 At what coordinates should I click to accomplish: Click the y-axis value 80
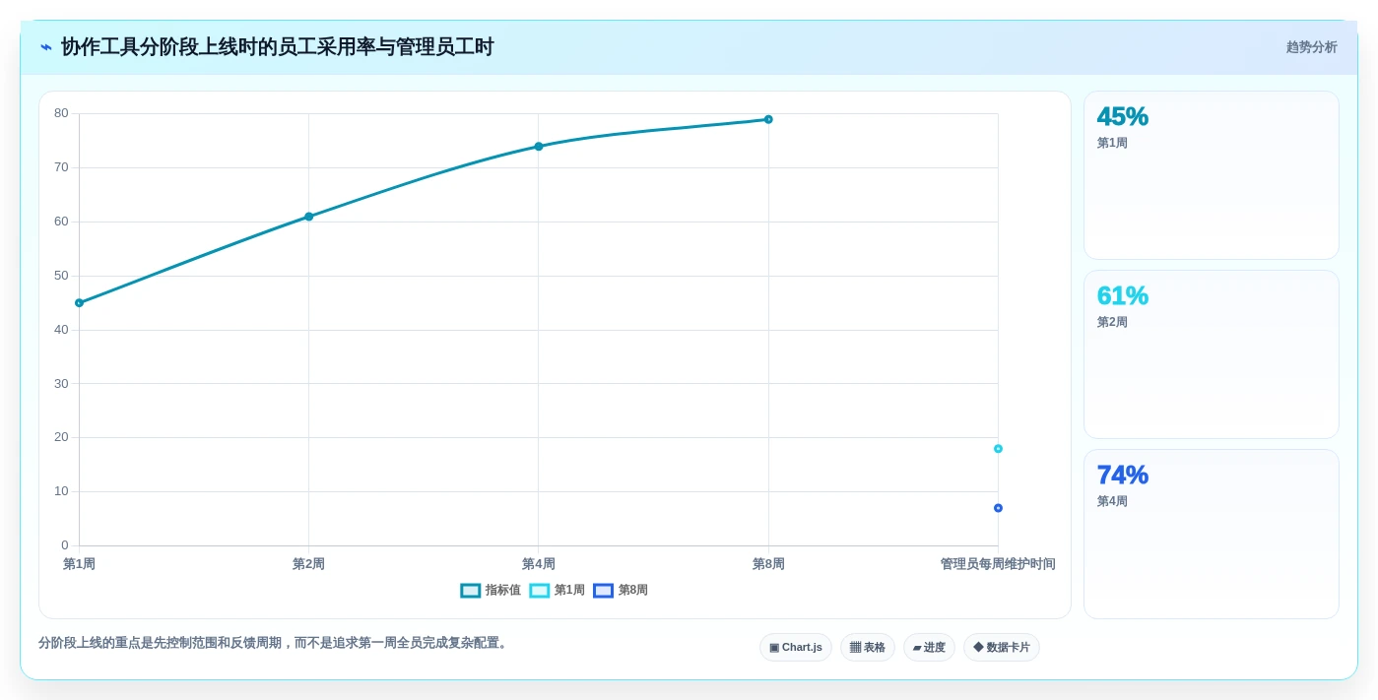tap(61, 113)
